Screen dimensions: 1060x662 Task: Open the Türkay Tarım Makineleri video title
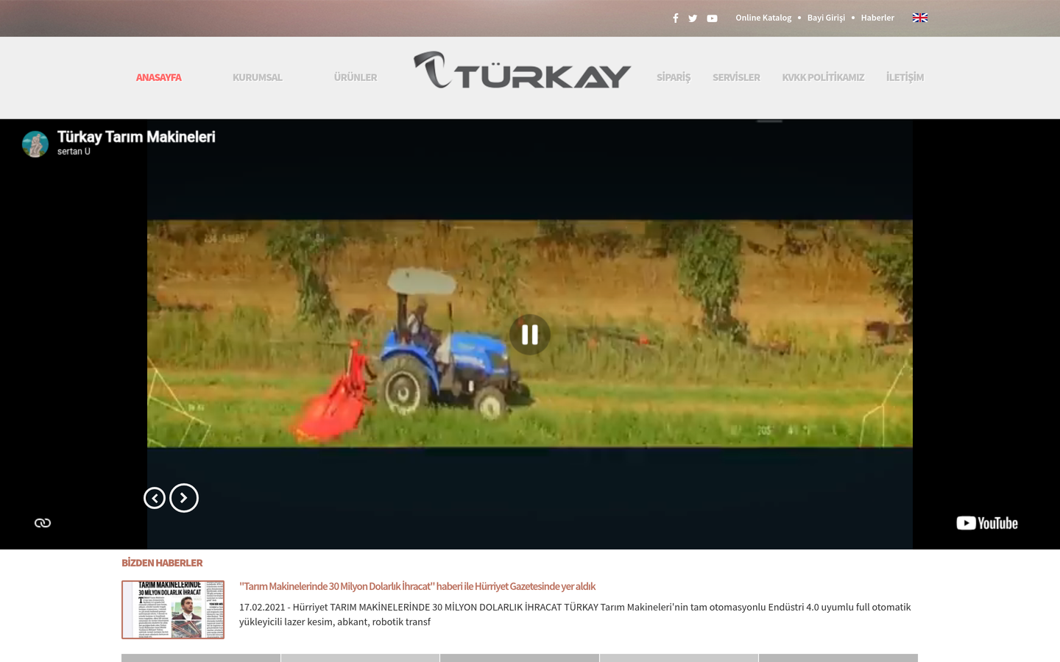click(x=136, y=137)
